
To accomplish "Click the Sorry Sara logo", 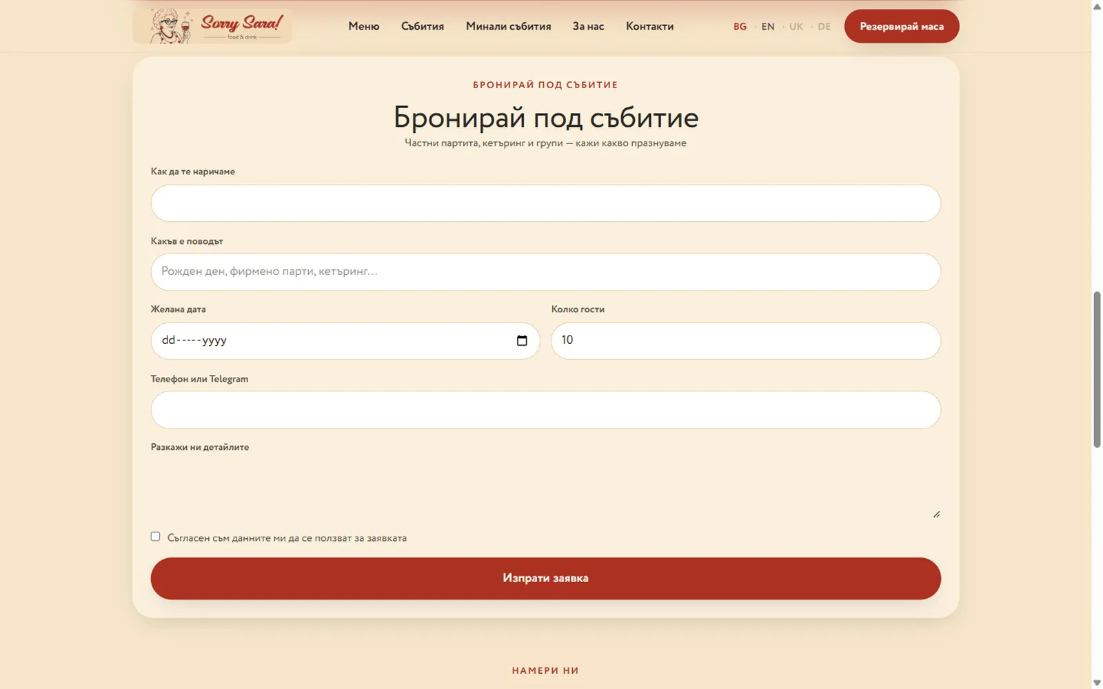I will [x=212, y=26].
